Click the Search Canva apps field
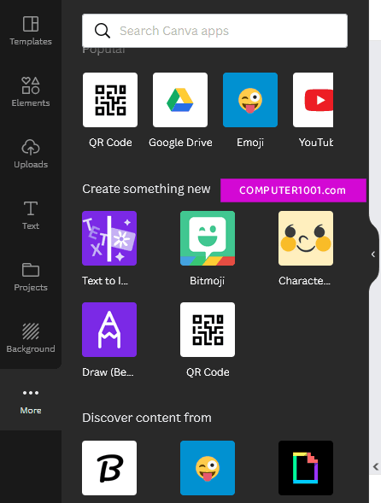The image size is (381, 503). pos(214,31)
